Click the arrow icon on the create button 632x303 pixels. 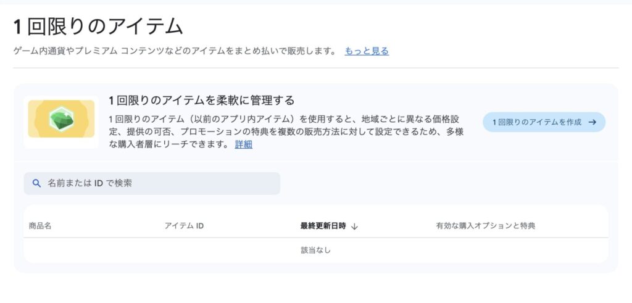592,122
